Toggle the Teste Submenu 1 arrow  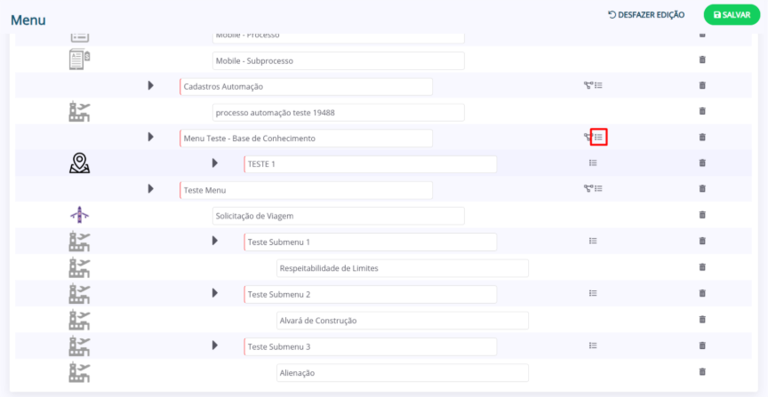pos(214,241)
